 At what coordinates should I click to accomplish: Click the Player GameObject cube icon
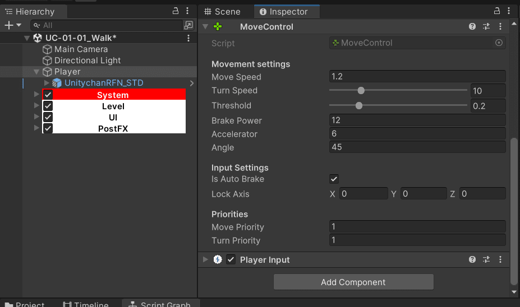(x=47, y=72)
